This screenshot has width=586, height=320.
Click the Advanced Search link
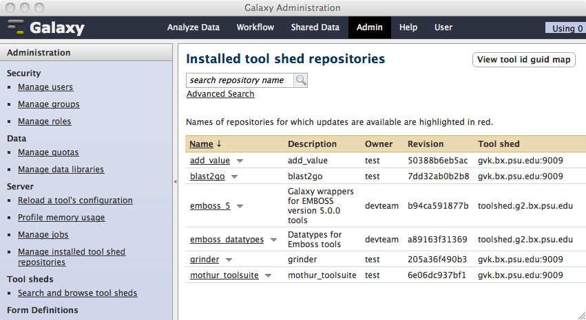pyautogui.click(x=220, y=94)
